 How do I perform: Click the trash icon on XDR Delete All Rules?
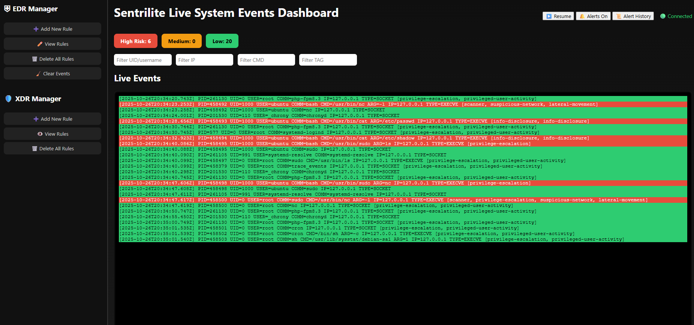click(34, 148)
